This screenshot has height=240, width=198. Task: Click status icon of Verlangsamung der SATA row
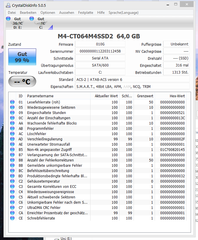12,155
